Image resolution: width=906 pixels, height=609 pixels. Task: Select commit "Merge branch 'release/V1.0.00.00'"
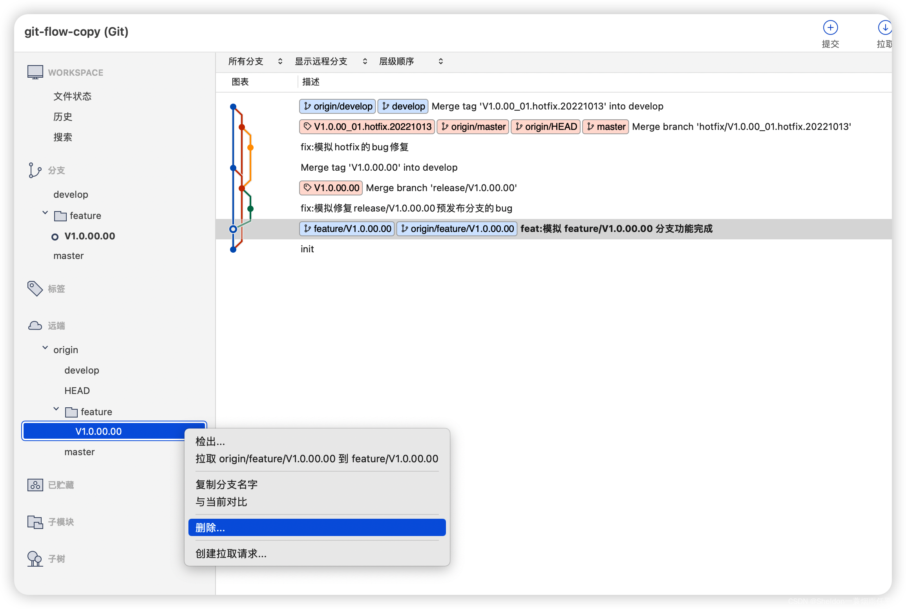(x=441, y=188)
